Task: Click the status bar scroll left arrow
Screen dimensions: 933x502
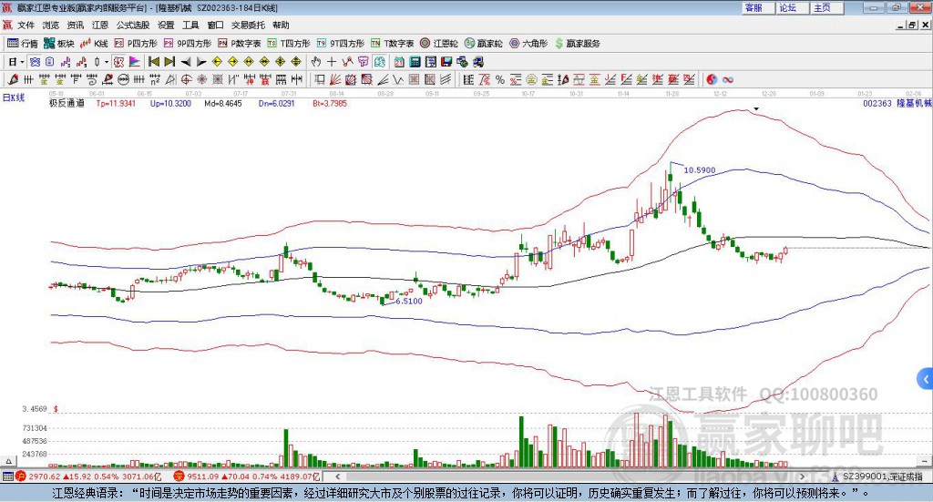Action: click(337, 476)
